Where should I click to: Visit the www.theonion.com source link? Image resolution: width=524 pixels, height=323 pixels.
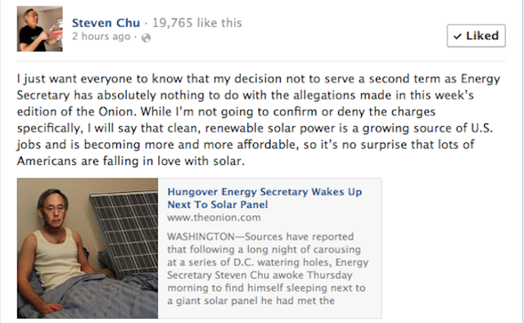click(214, 218)
